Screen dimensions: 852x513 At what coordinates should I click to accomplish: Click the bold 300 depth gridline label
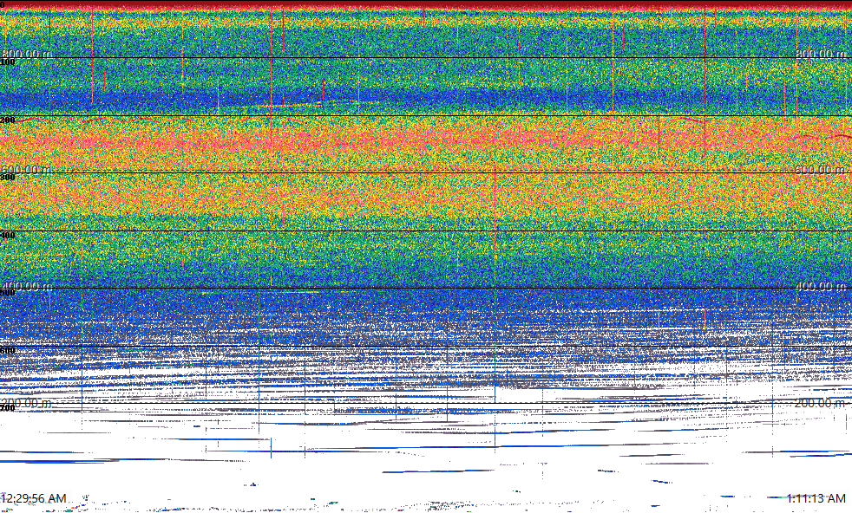click(x=8, y=178)
